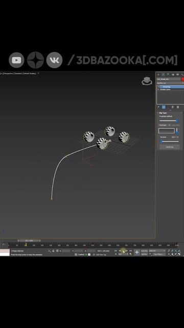The height and width of the screenshot is (328, 184).
Task: Click the large Set Keys plus button
Action: [137, 252]
